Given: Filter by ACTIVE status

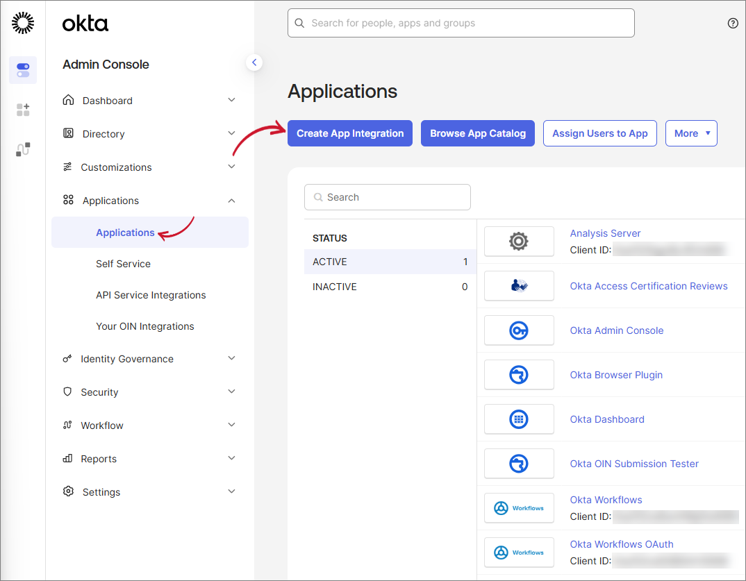Looking at the screenshot, I should (x=390, y=262).
